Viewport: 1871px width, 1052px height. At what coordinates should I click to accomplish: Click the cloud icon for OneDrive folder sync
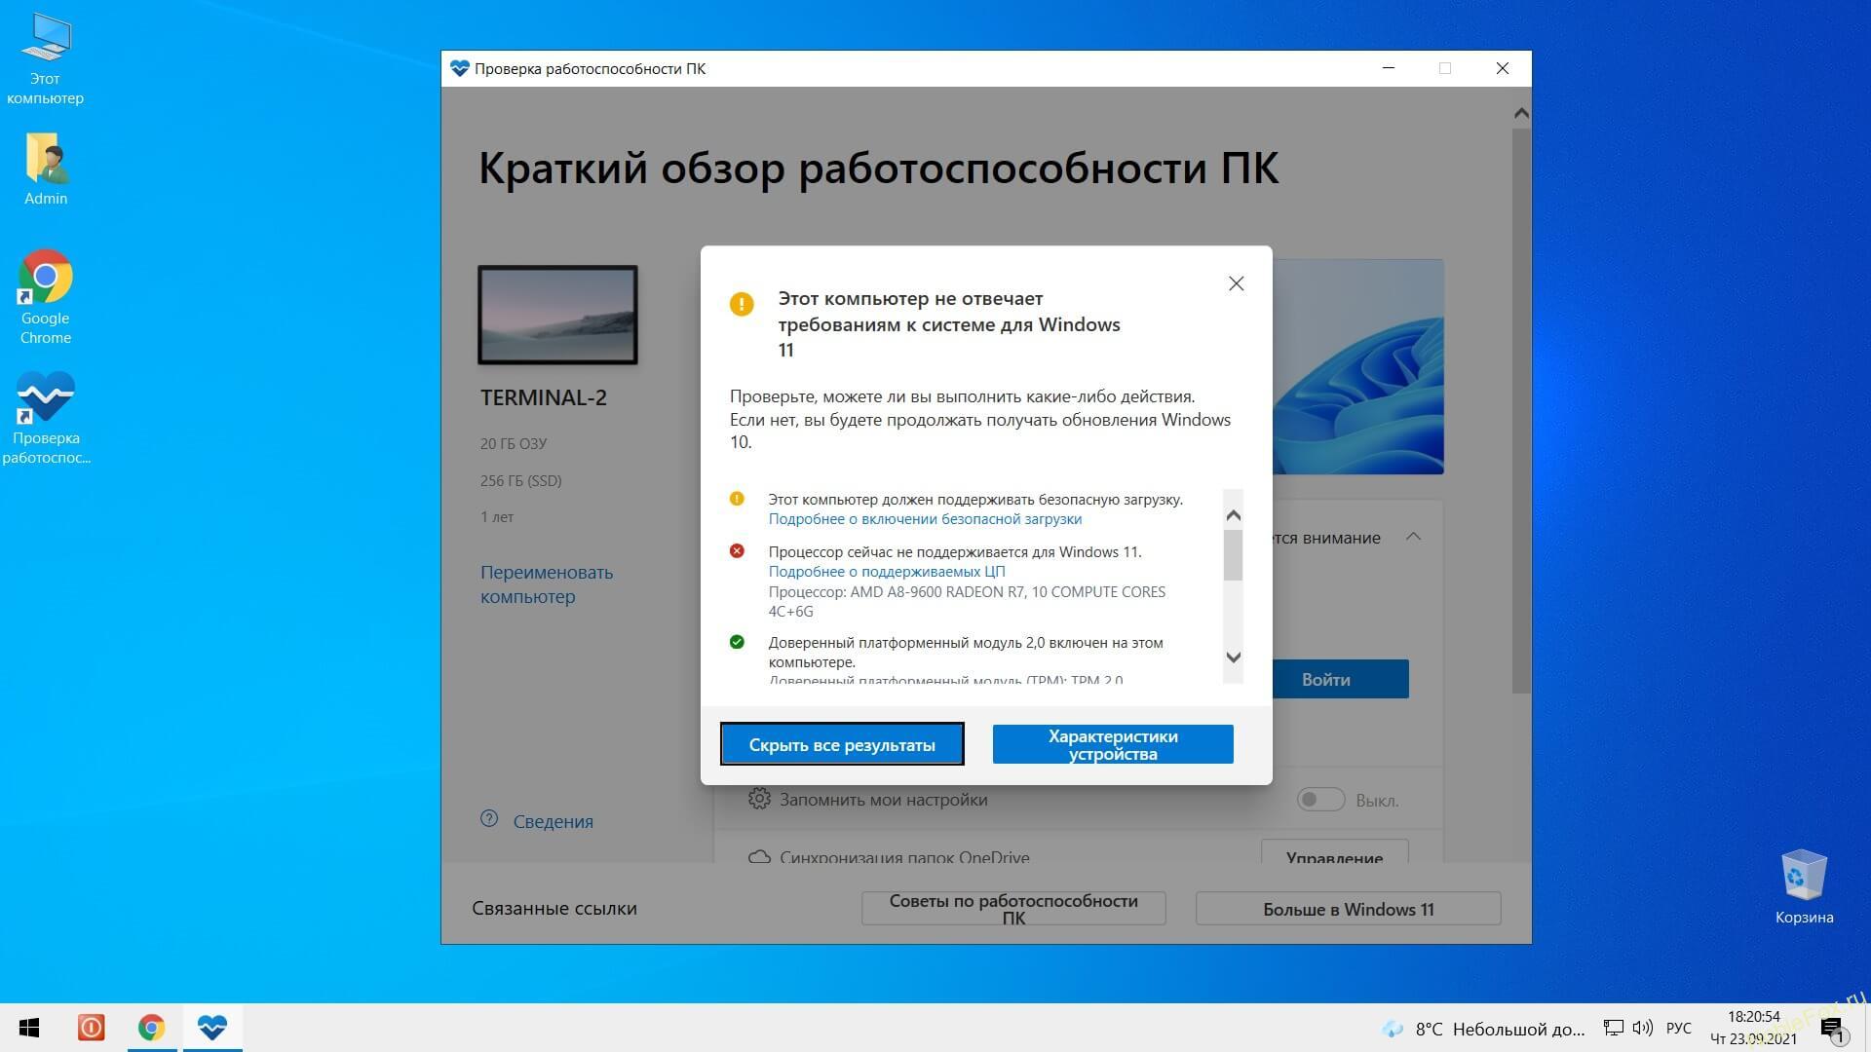tap(759, 857)
